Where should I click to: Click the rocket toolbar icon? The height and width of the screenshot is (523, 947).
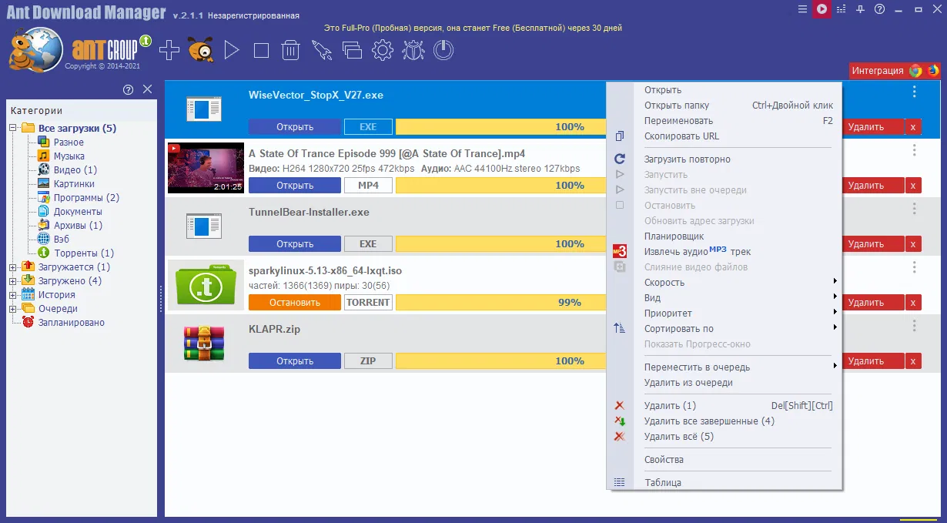coord(321,51)
